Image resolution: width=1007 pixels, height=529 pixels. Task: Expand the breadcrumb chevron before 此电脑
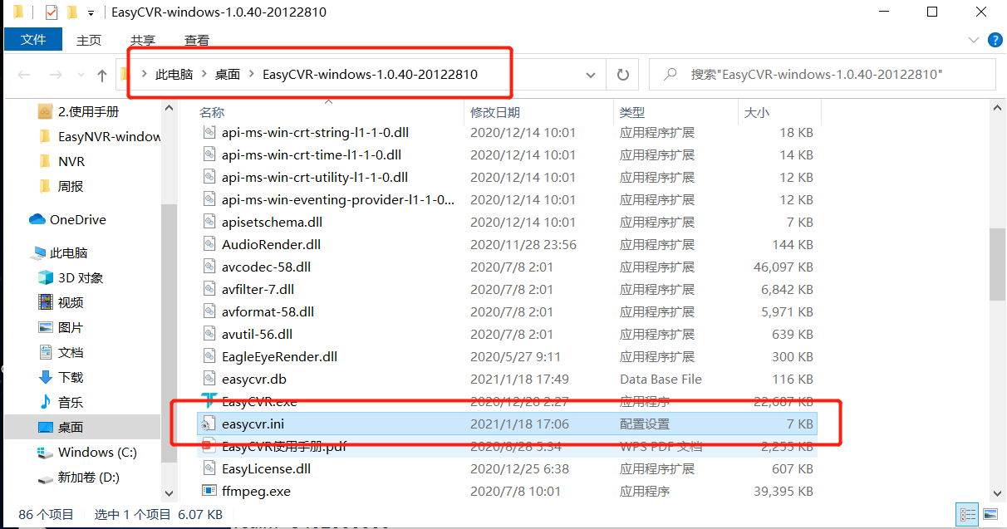click(x=145, y=75)
